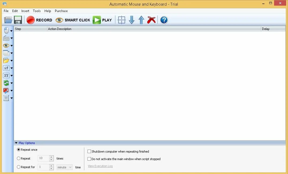Expand 'XY' variable dropdown arrow
Viewport: 288px width, 174px height.
(12, 75)
